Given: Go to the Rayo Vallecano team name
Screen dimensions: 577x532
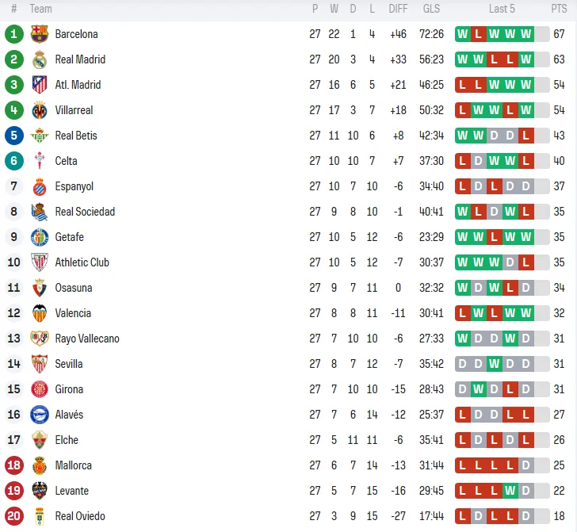Looking at the screenshot, I should (87, 339).
